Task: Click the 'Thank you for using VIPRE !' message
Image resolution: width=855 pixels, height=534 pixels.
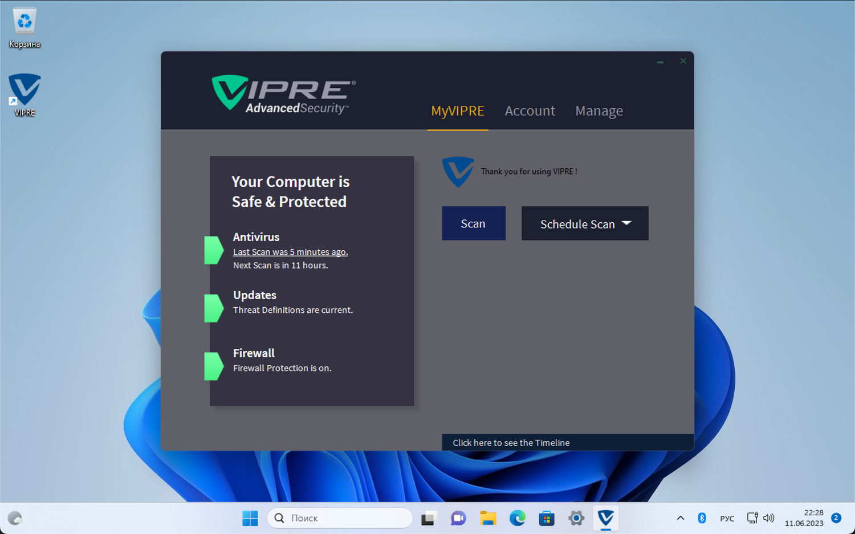Action: pos(529,172)
